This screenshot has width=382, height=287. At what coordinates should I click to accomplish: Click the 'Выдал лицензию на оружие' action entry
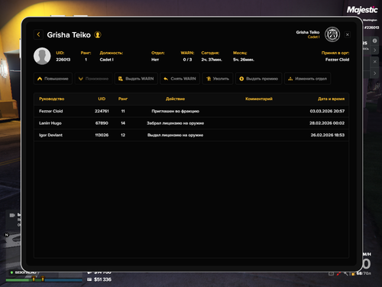(175, 135)
